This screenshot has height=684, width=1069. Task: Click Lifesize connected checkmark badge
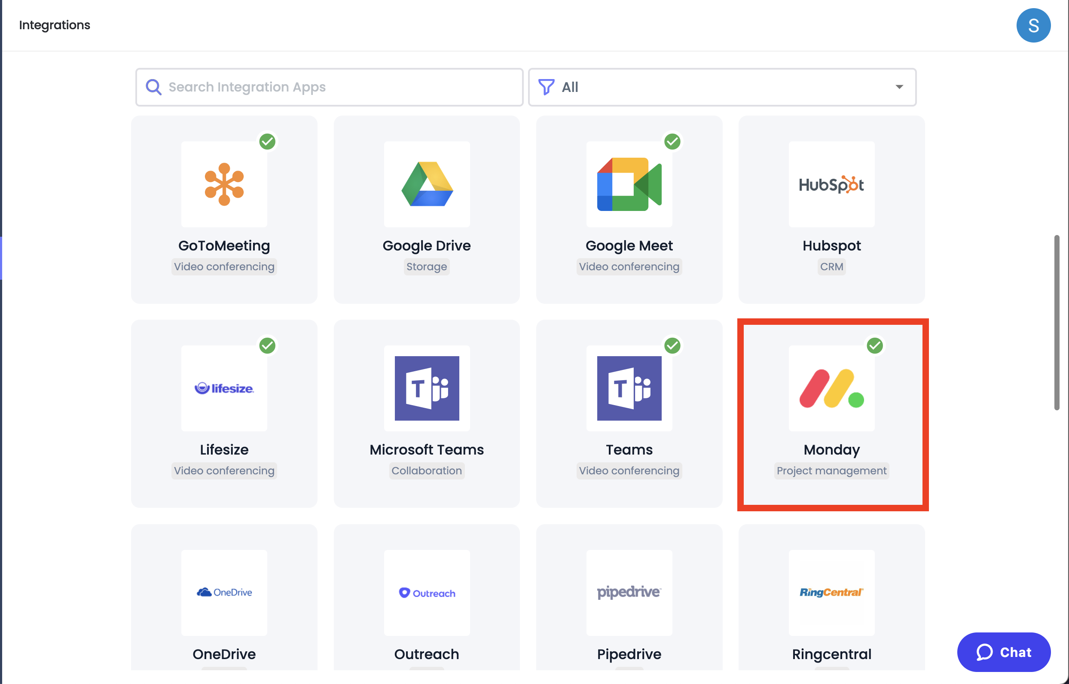(x=267, y=345)
